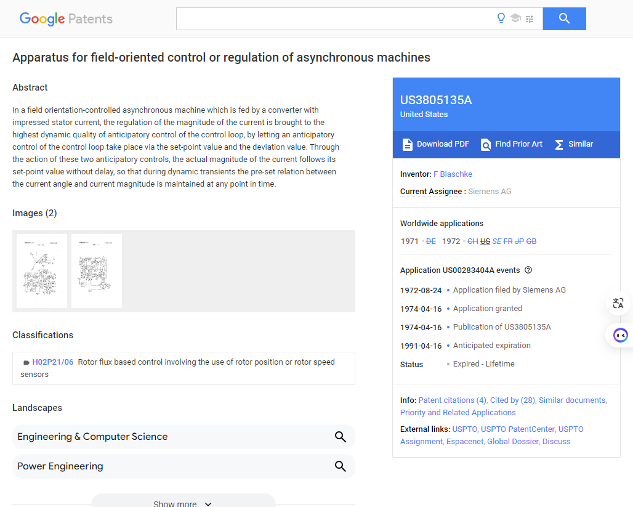Screen dimensions: 633x507
Task: Open advanced search sliders icon
Action: point(530,18)
